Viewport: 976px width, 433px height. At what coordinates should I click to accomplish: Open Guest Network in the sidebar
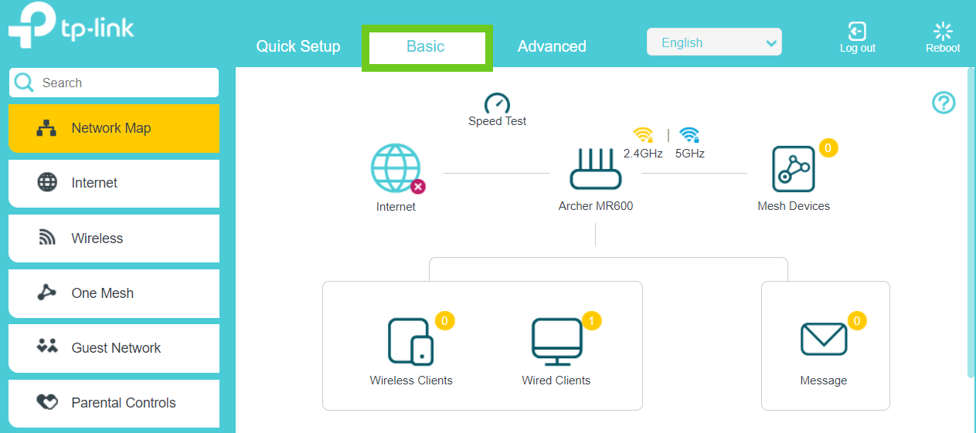click(114, 348)
